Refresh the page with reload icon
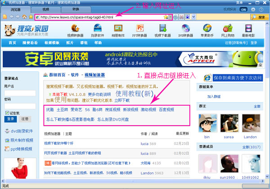270x189 pixels. (x=175, y=17)
